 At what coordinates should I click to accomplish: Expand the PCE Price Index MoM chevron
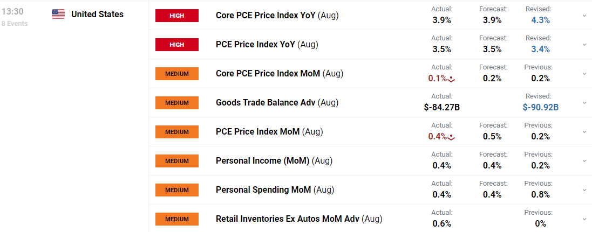click(x=584, y=132)
